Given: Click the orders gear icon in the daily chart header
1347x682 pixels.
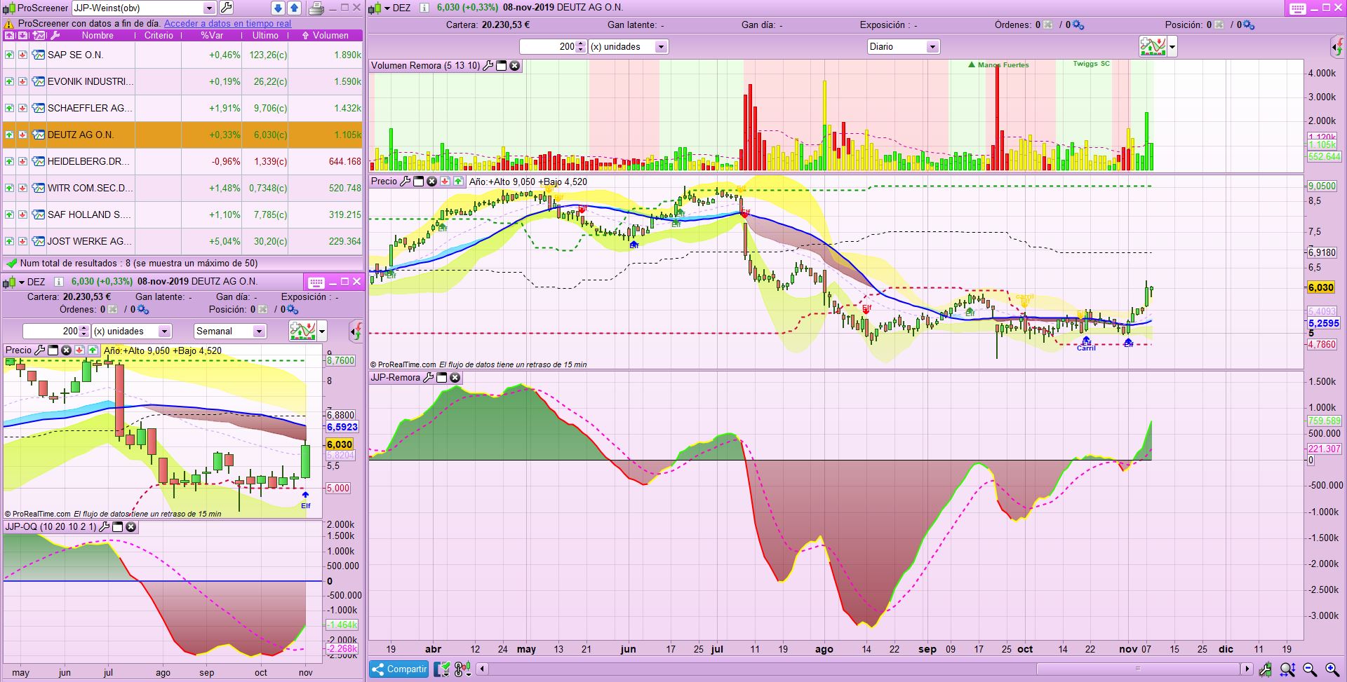Looking at the screenshot, I should click(x=1078, y=25).
